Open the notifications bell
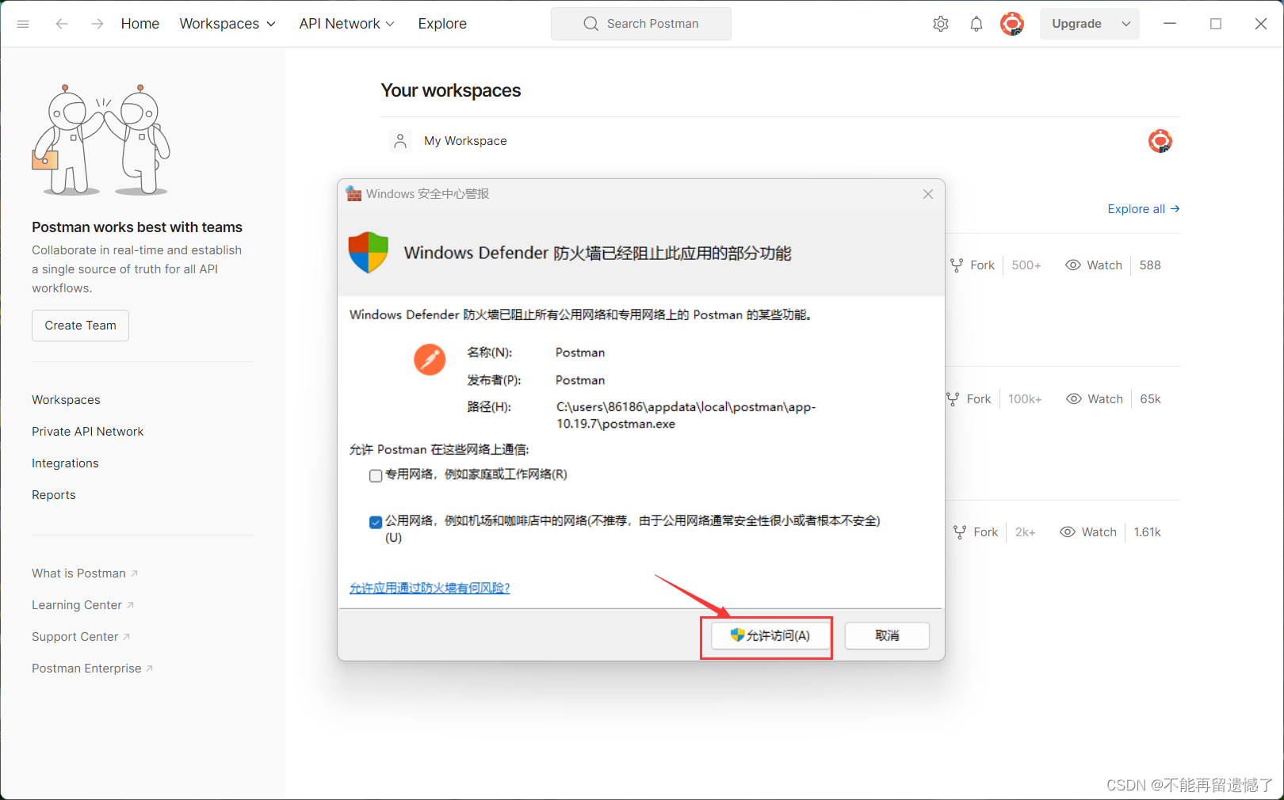The height and width of the screenshot is (800, 1284). (x=976, y=24)
